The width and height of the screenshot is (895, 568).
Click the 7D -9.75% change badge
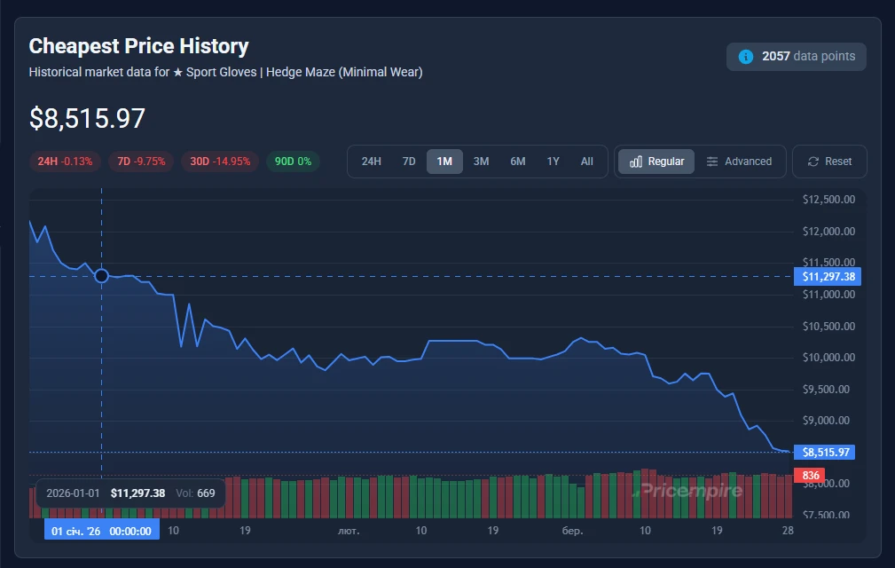(x=141, y=162)
